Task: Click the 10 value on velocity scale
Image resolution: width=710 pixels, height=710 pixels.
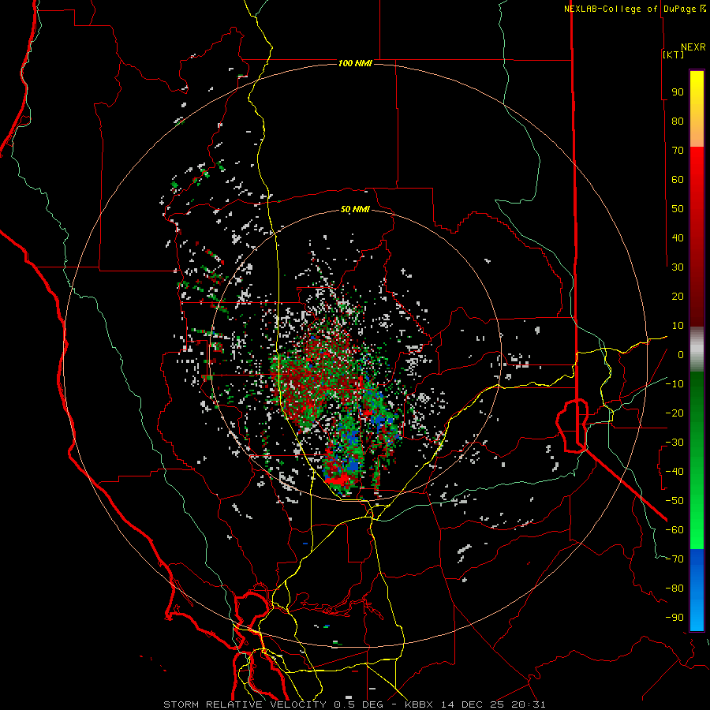Action: click(678, 326)
